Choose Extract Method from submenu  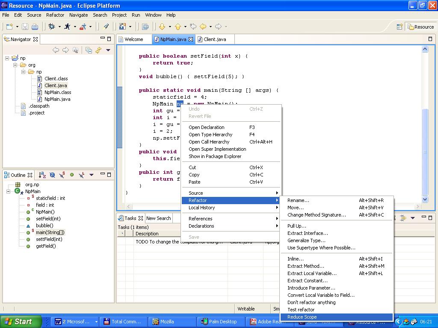coord(336,266)
